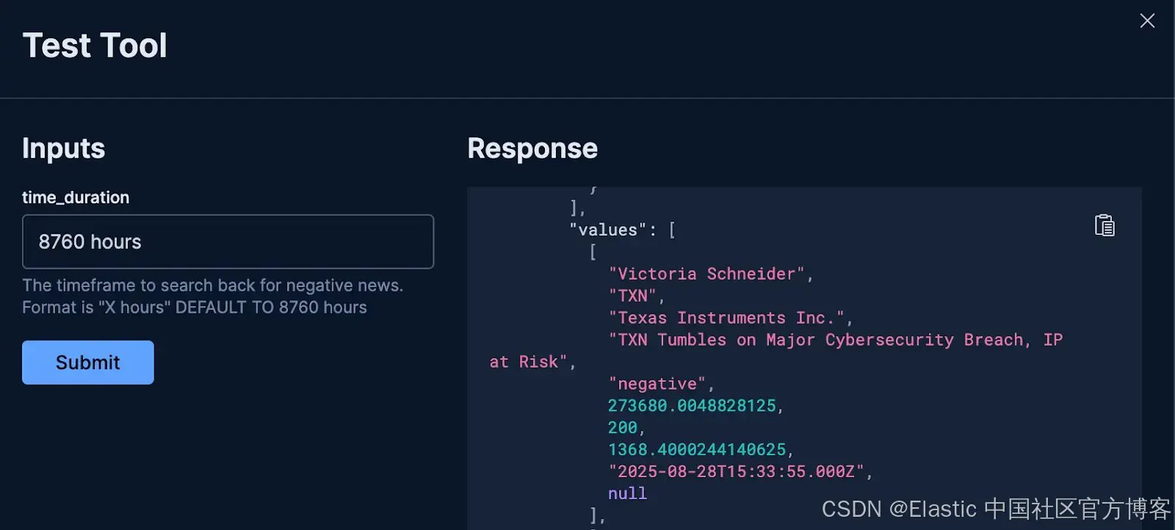Screen dimensions: 1175x530
Task: Click the timeframe help description text
Action: click(x=213, y=297)
